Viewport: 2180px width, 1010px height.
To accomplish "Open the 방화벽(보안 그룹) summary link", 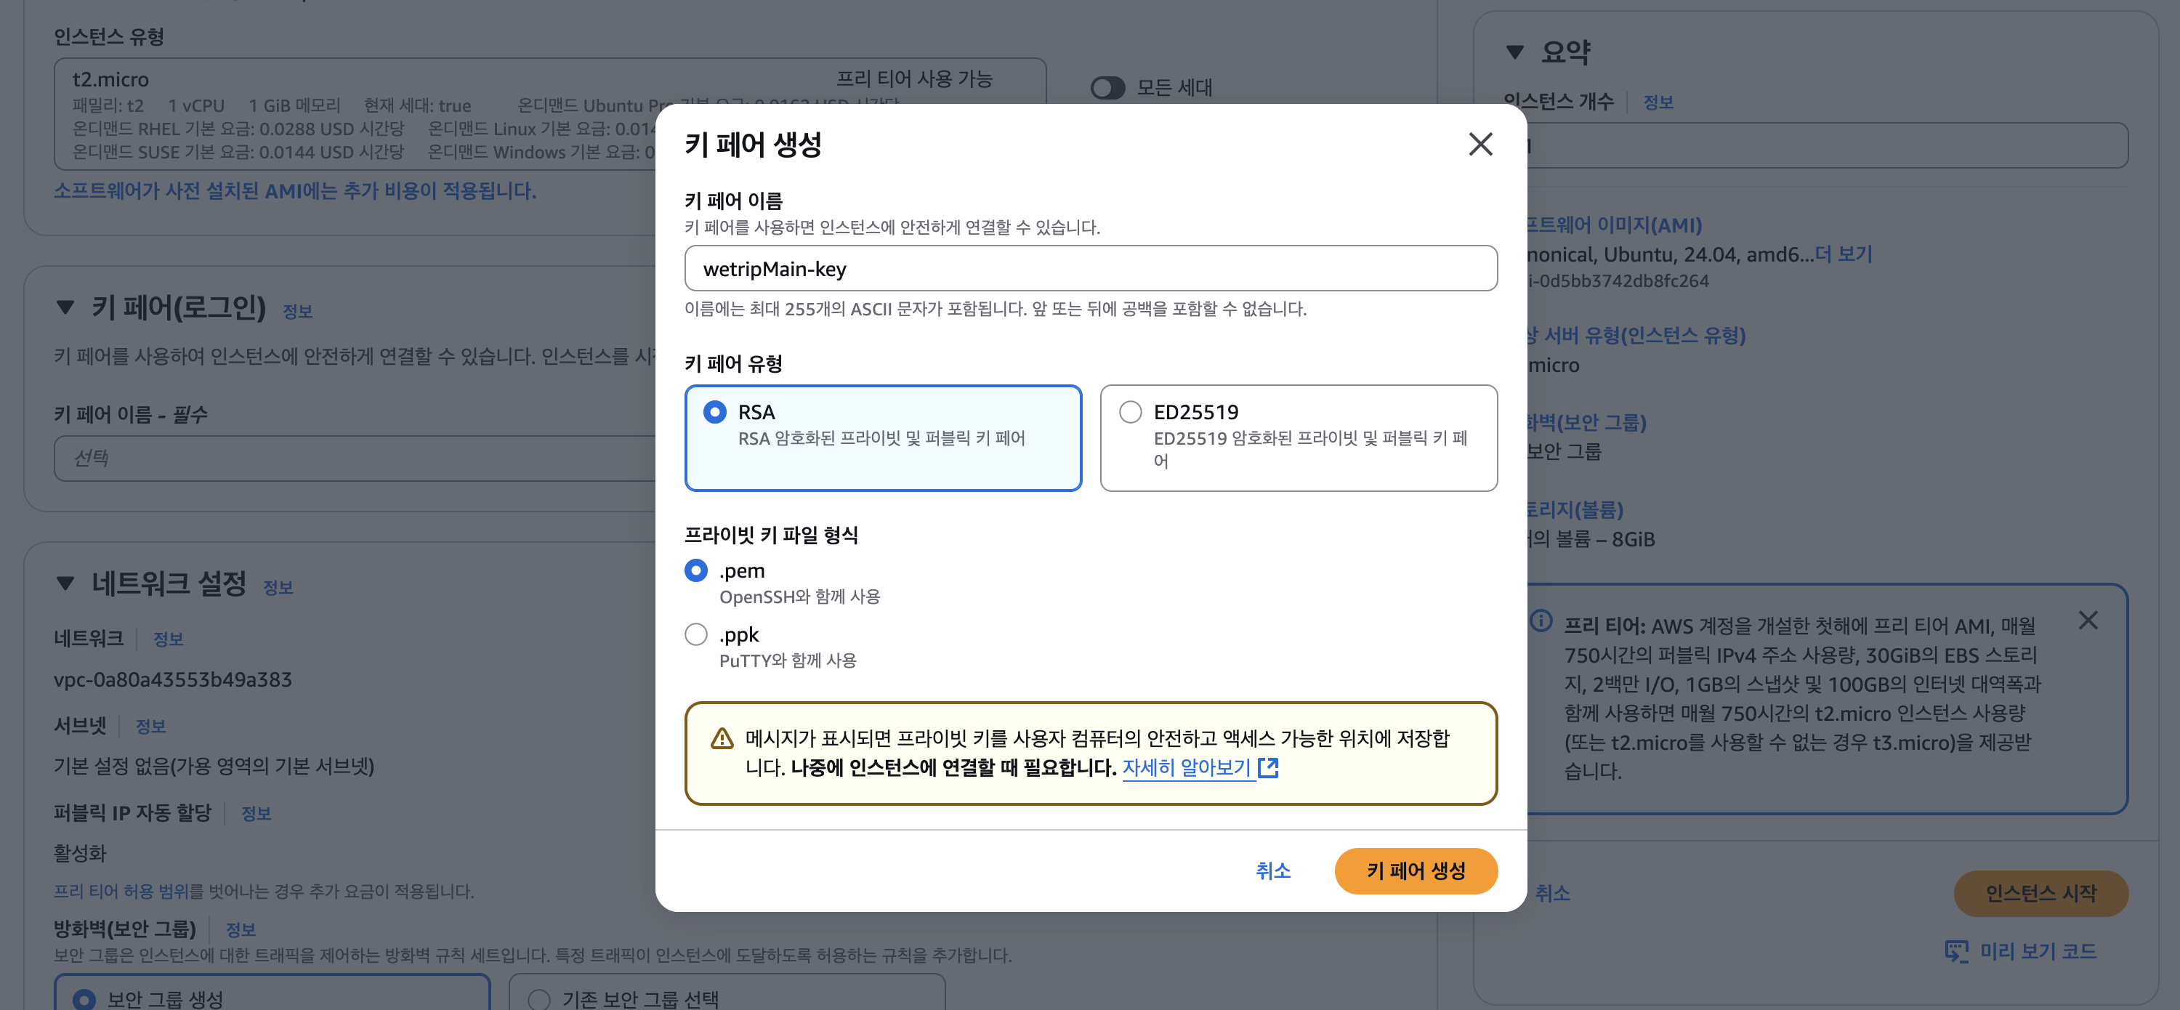I will [1587, 422].
